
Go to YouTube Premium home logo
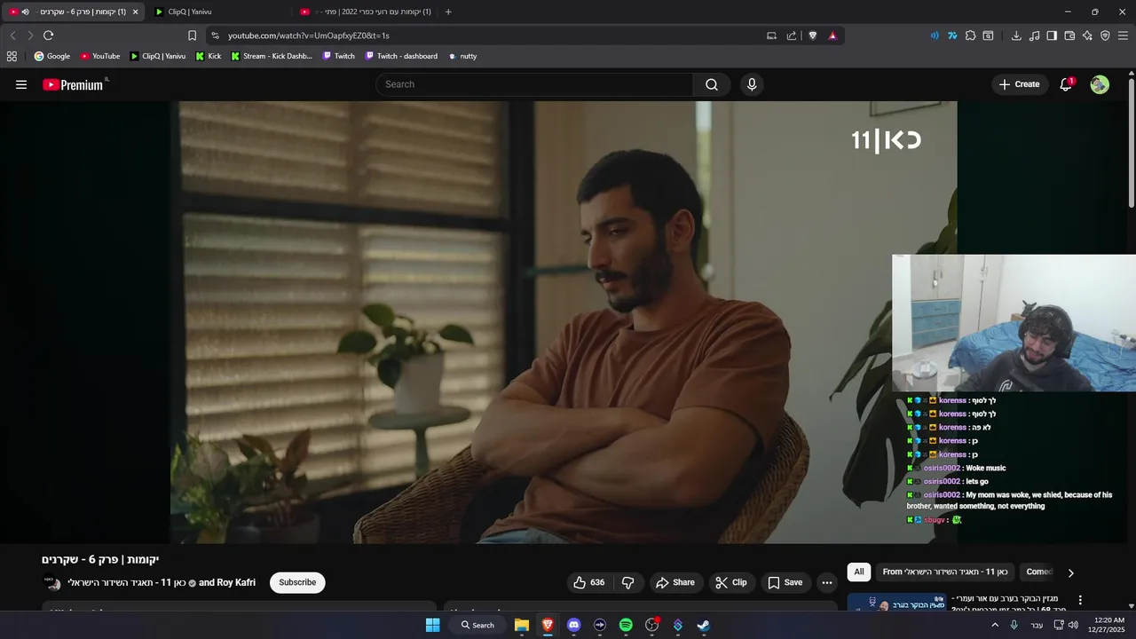tap(75, 84)
